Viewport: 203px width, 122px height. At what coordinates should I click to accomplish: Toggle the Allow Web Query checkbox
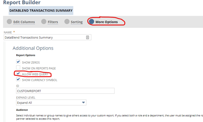(x=18, y=73)
